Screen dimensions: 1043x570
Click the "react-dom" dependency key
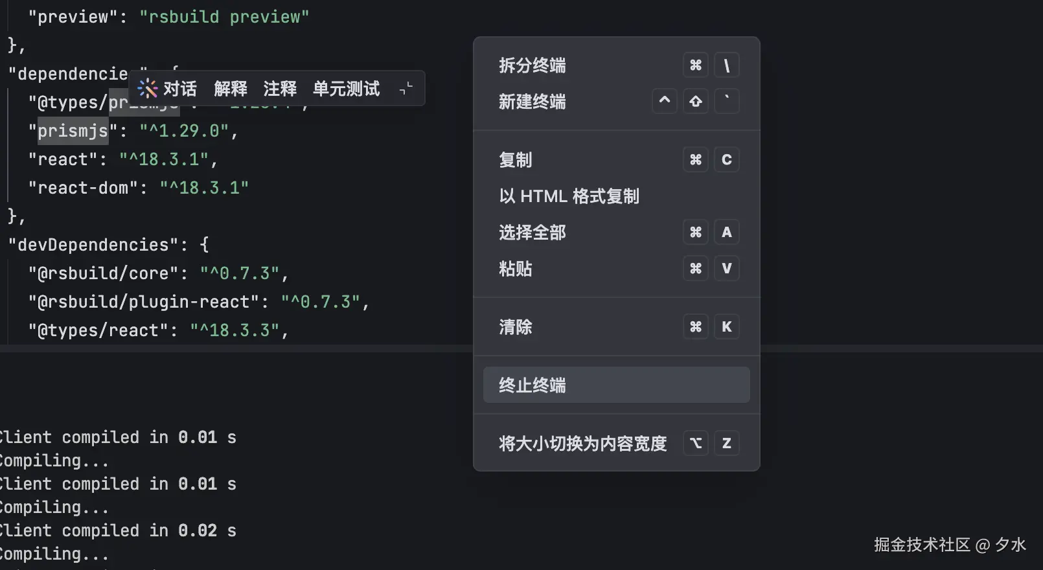coord(83,188)
